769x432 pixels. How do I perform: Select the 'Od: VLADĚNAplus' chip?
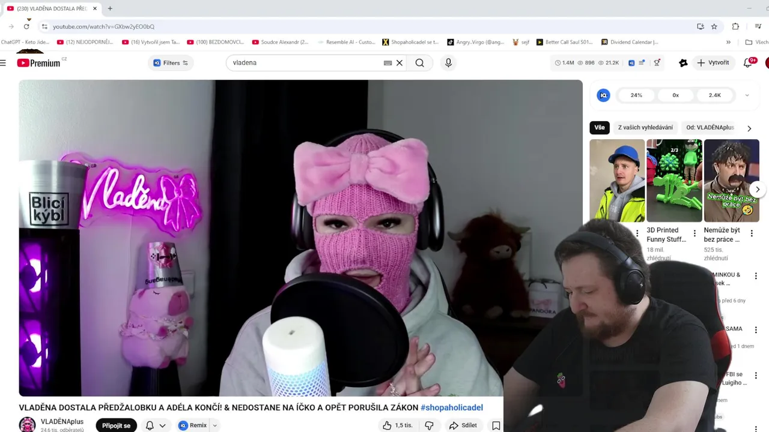(x=710, y=127)
